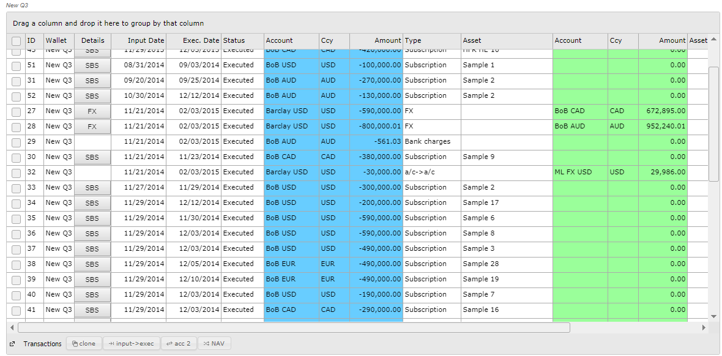The height and width of the screenshot is (356, 722).
Task: Click the 'Transactions' label in footer
Action: [x=42, y=344]
